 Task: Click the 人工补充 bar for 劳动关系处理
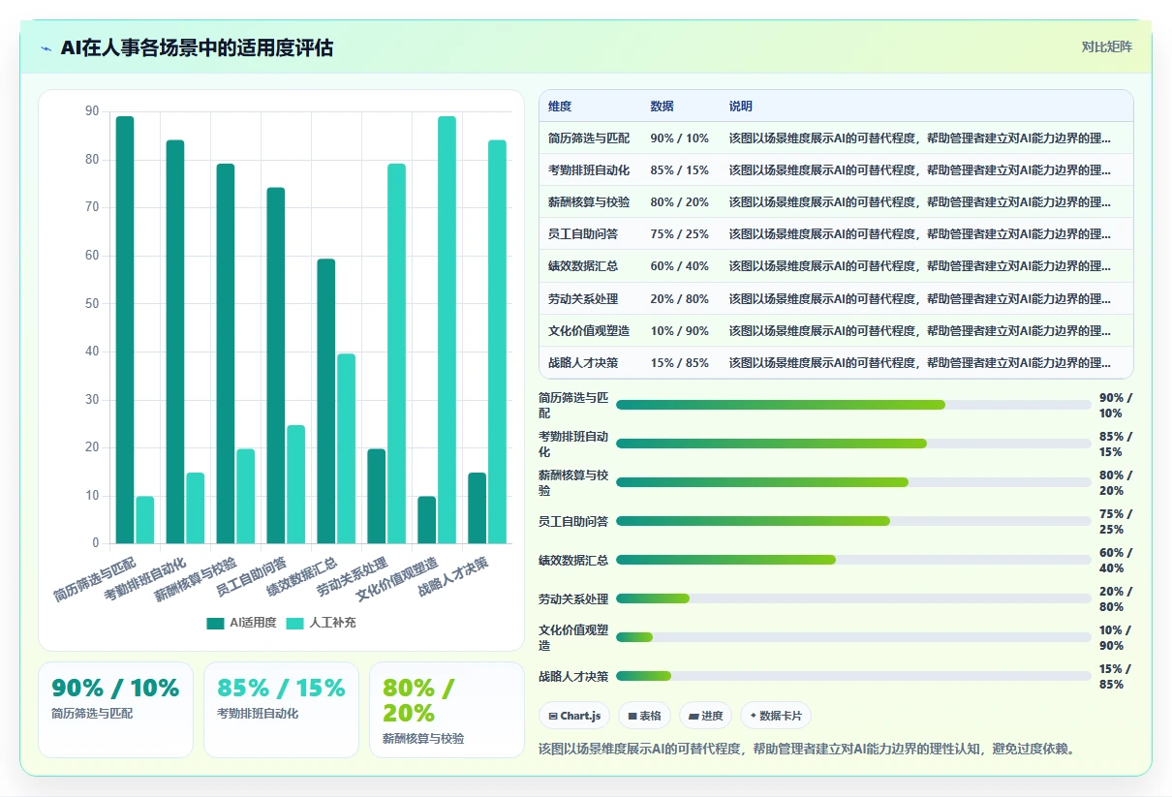tap(396, 353)
